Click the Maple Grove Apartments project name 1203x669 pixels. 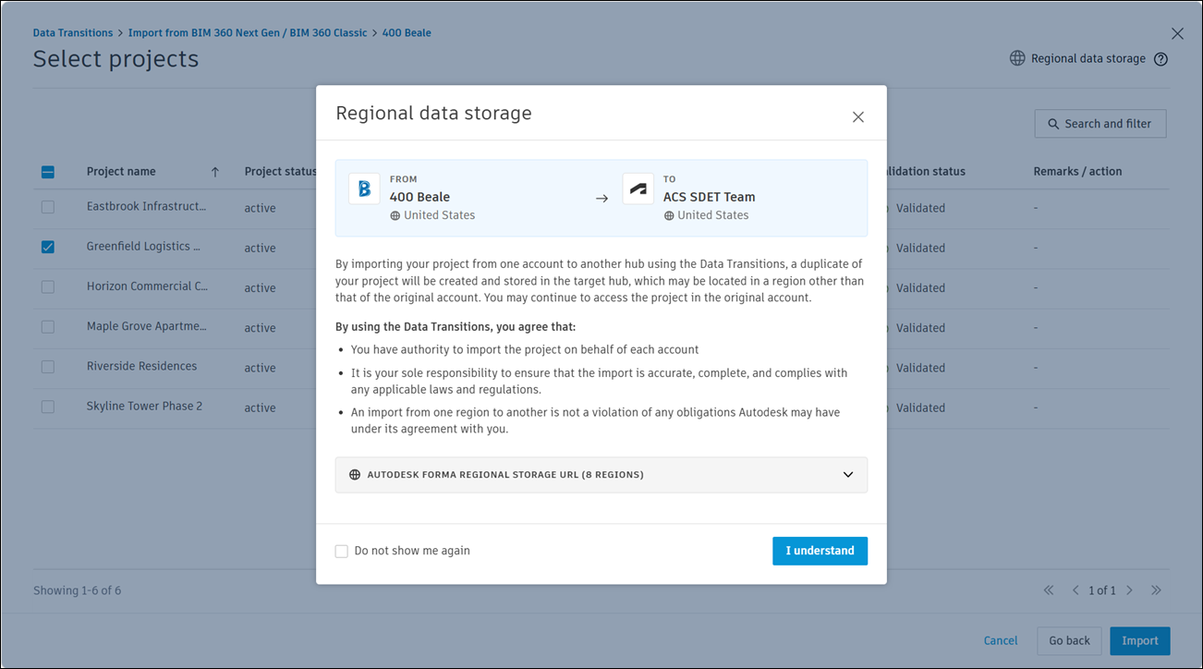pyautogui.click(x=147, y=326)
